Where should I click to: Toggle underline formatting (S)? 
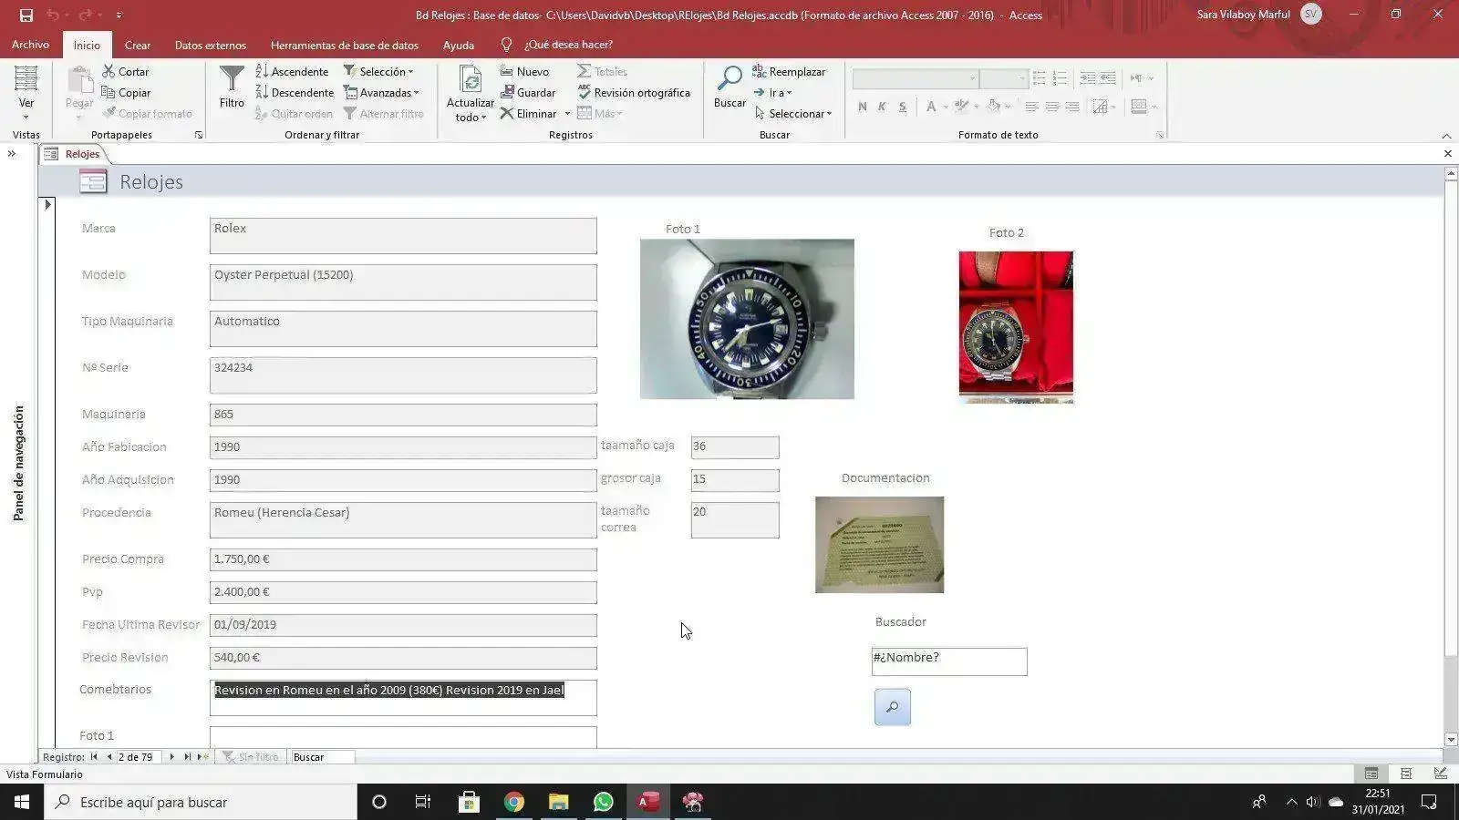[x=901, y=107]
